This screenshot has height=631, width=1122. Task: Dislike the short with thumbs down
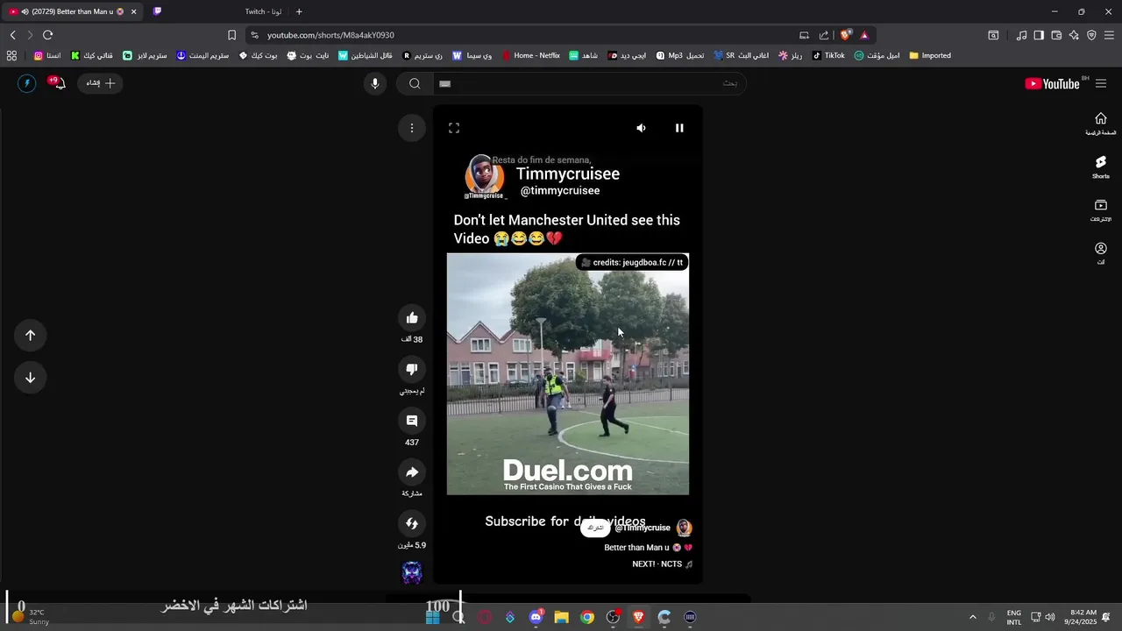coord(412,369)
